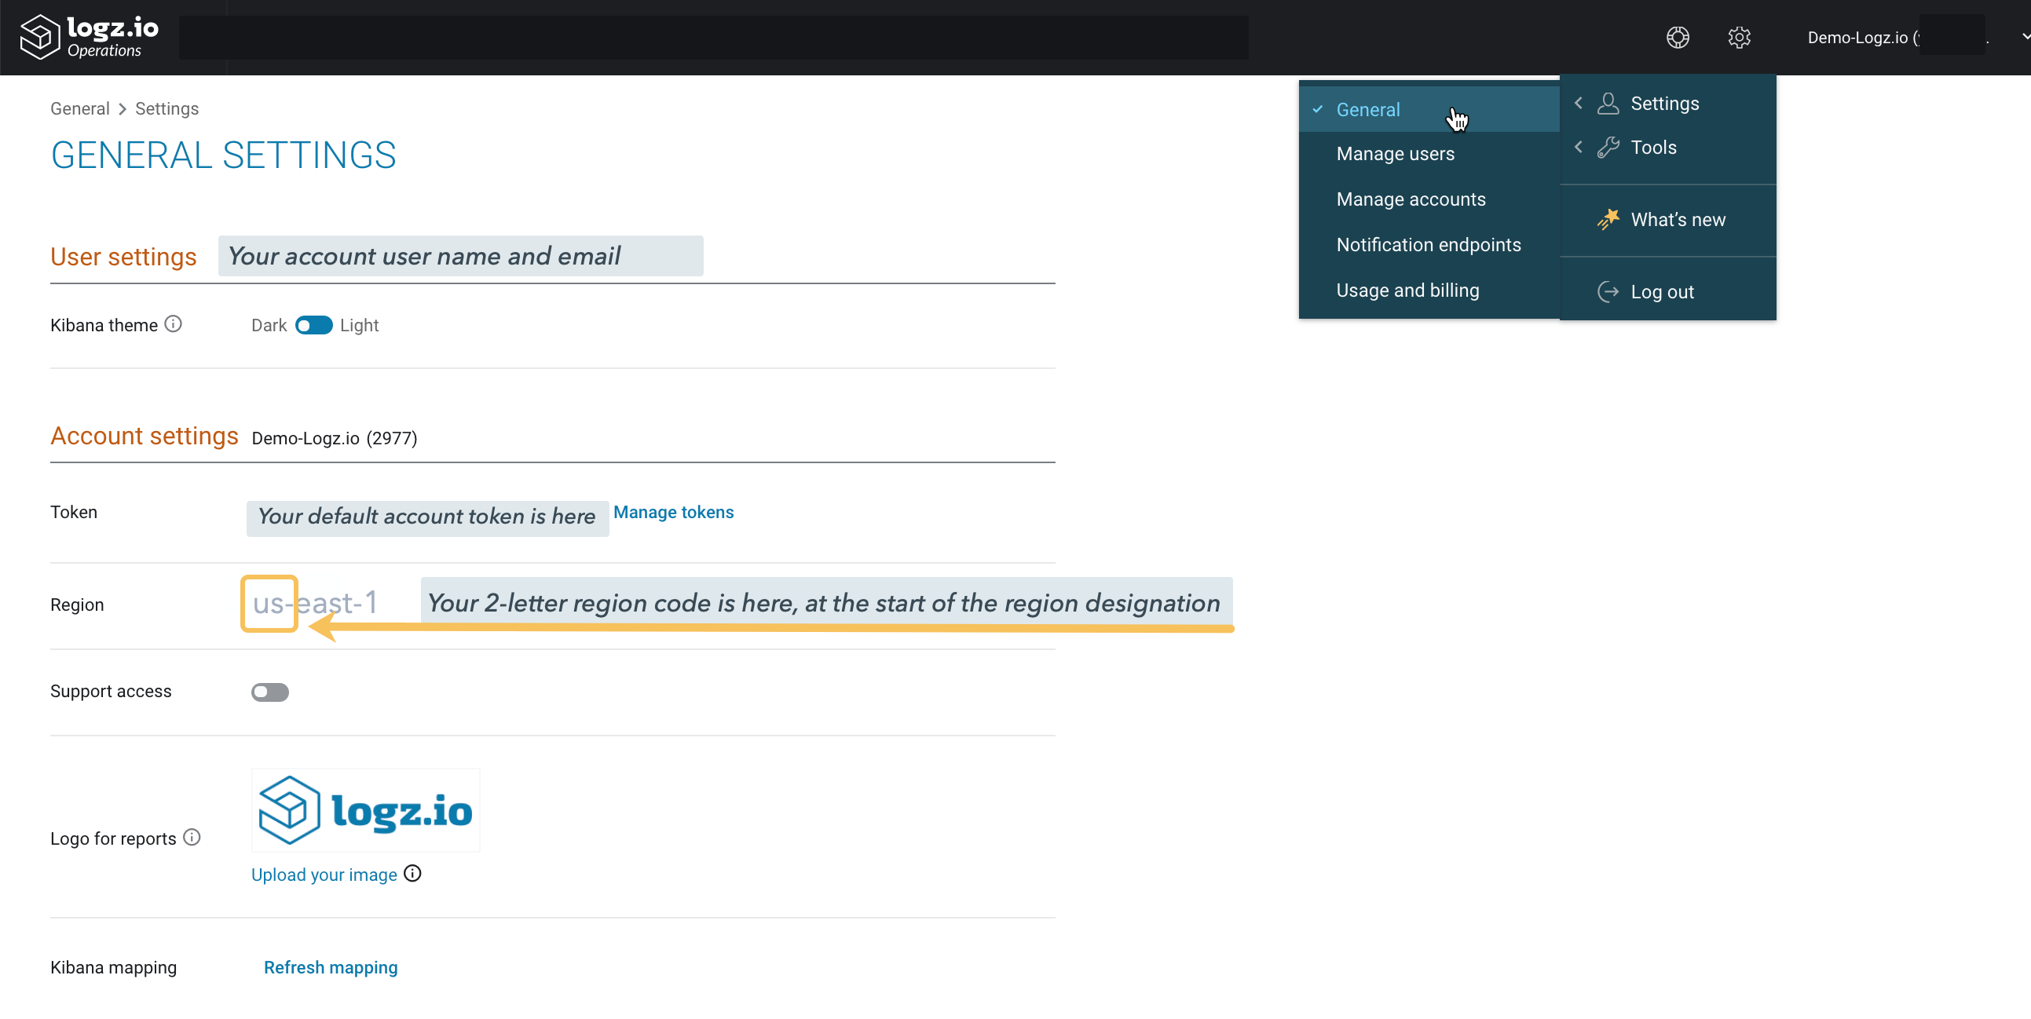
Task: Click the Token row label
Action: click(74, 513)
